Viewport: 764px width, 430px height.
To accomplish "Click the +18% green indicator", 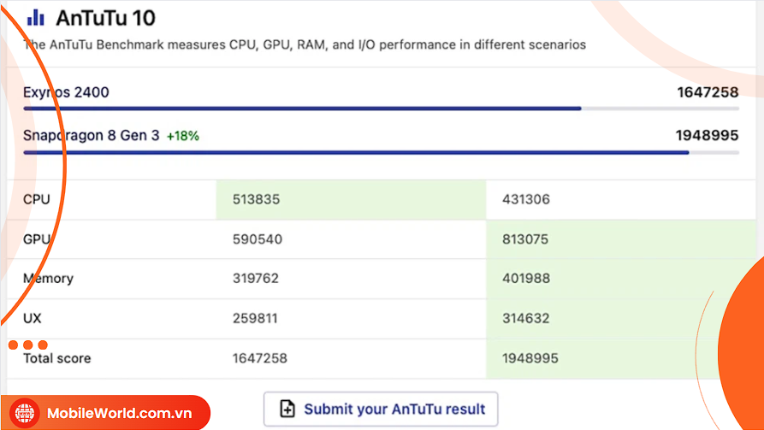I will (183, 137).
